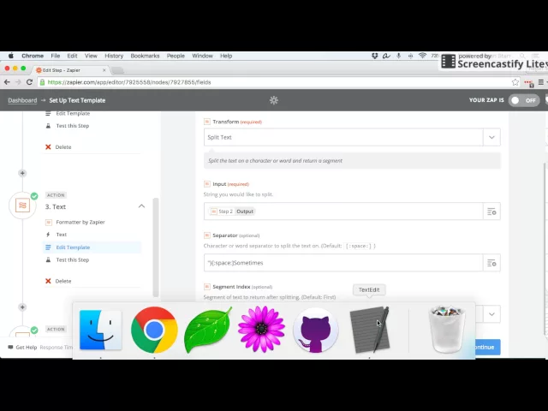Select Edit Template under 3. Text
Image resolution: width=548 pixels, height=411 pixels.
tap(92, 247)
